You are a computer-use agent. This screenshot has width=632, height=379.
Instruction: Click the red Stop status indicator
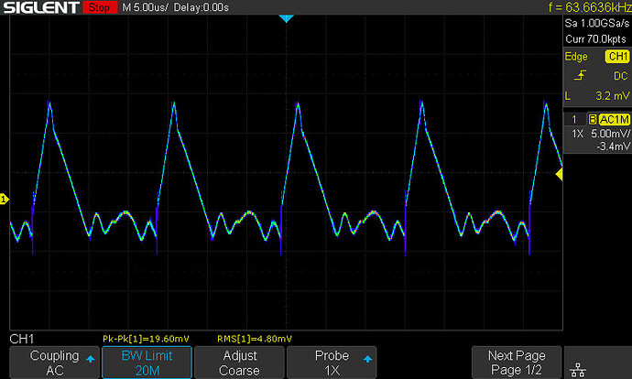100,7
